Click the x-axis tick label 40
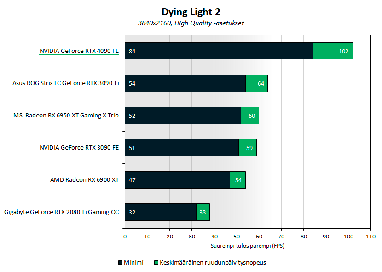Image resolution: width=382 pixels, height=272 pixels. pyautogui.click(x=214, y=237)
